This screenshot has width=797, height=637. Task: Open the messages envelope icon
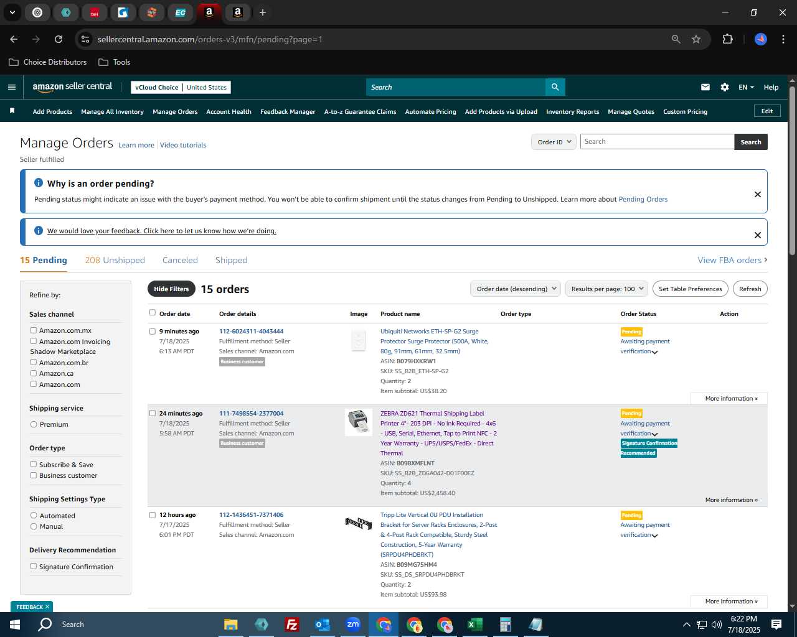tap(705, 87)
